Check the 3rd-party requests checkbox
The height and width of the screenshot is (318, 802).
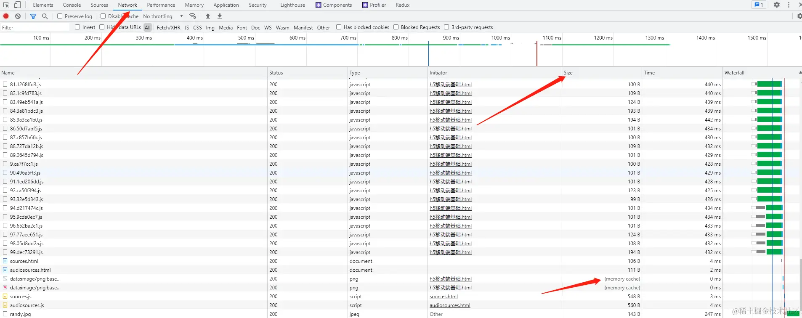(x=446, y=27)
